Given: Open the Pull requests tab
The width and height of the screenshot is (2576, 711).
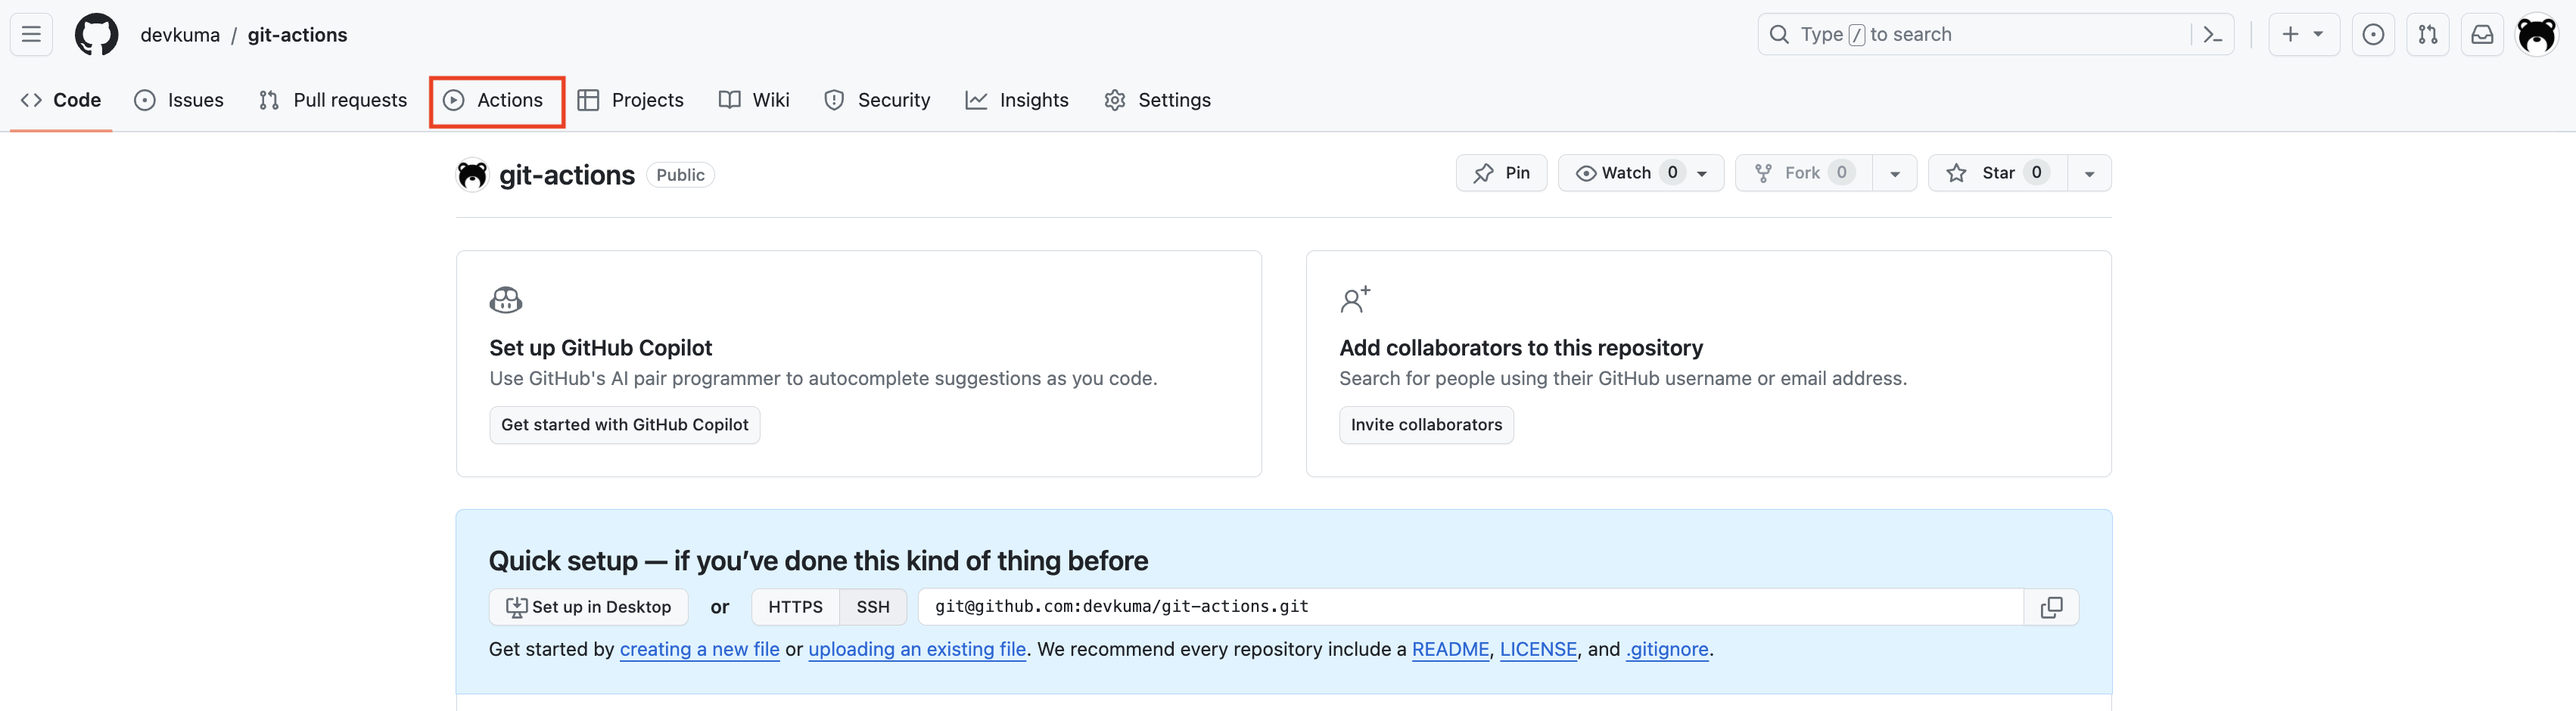Looking at the screenshot, I should coord(333,100).
